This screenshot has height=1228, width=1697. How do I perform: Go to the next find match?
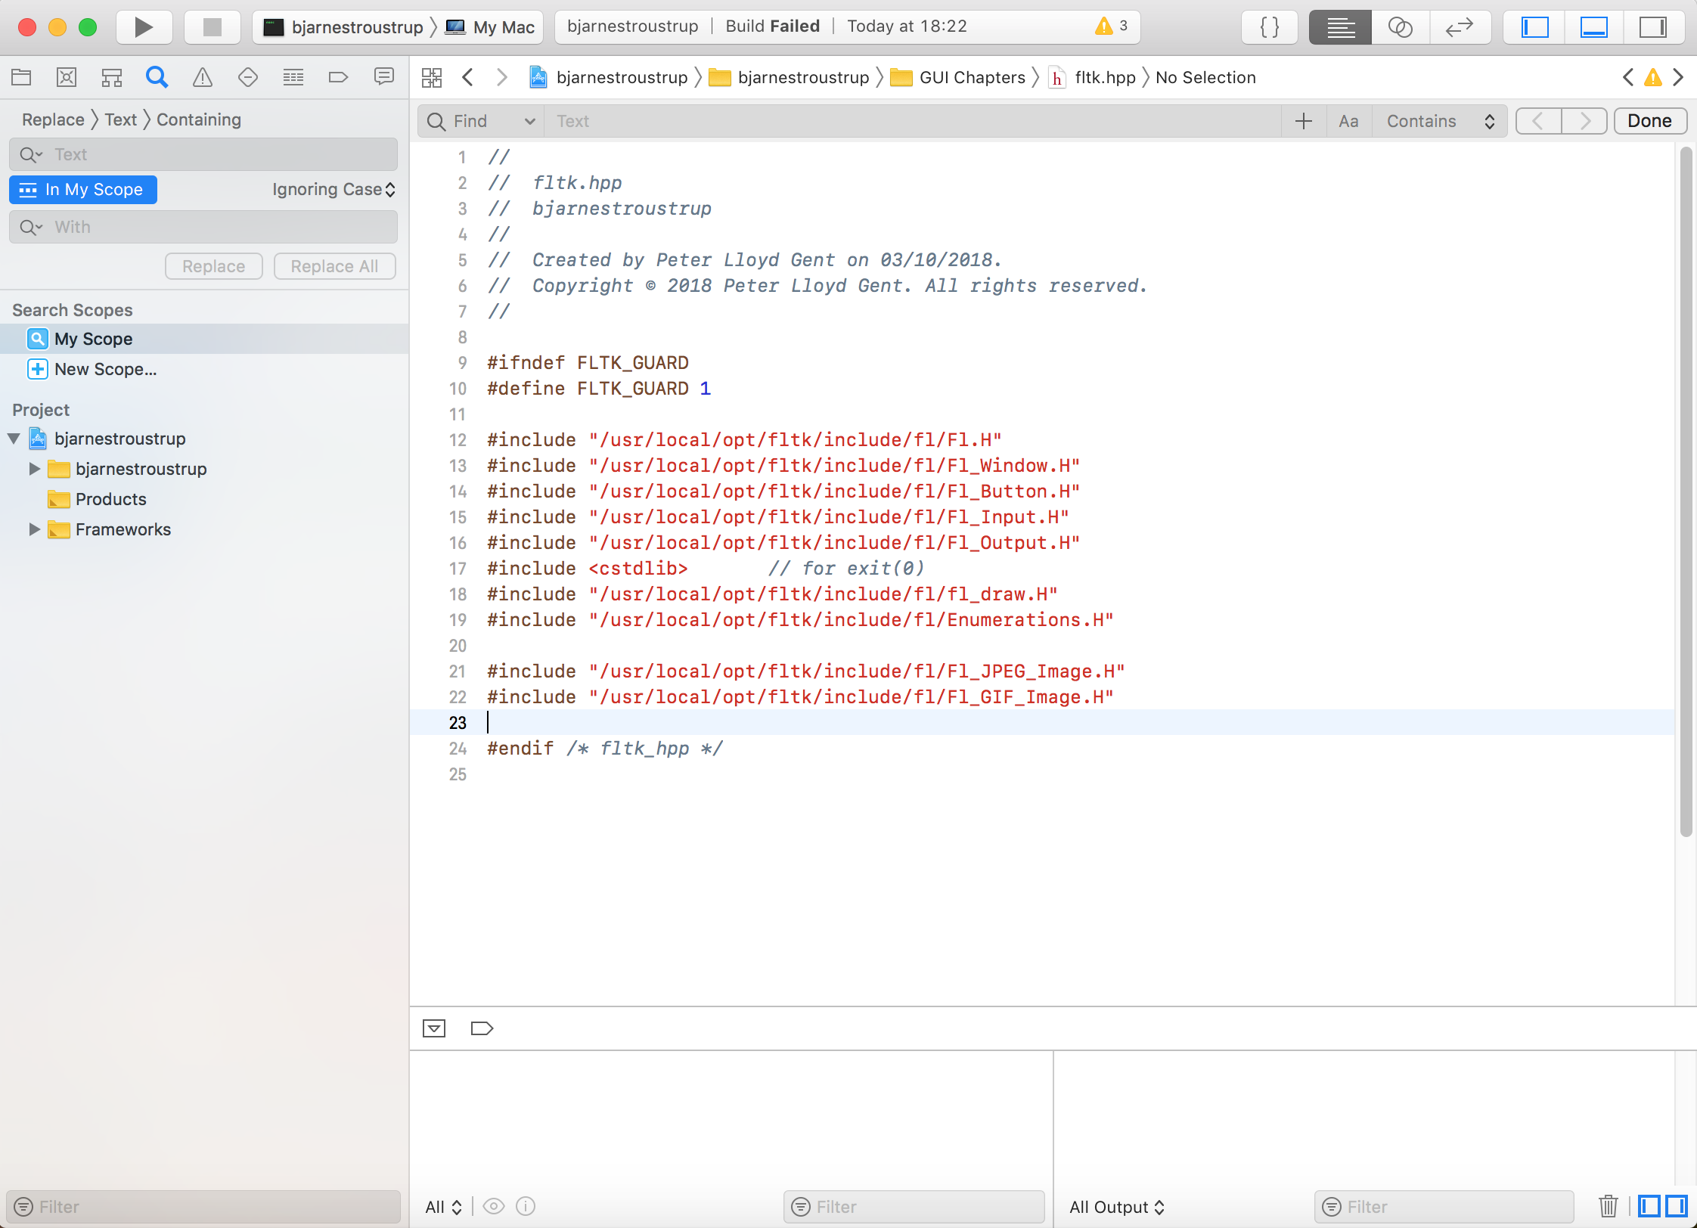(x=1584, y=121)
